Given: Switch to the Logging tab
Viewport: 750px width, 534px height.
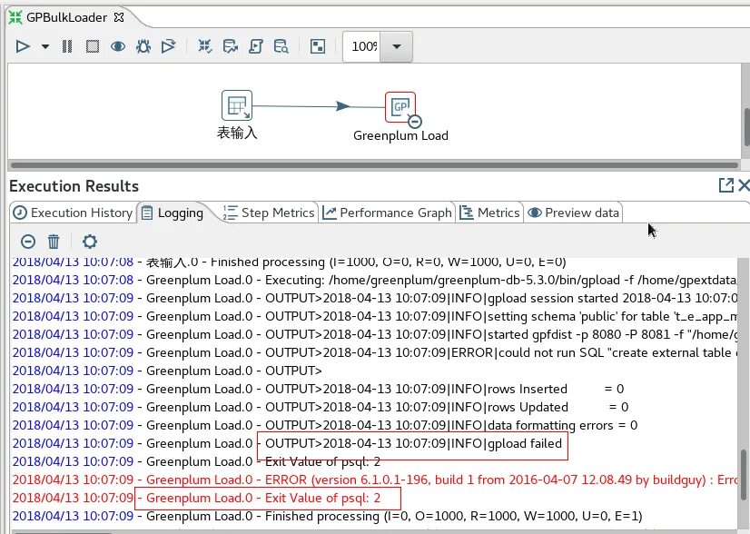Looking at the screenshot, I should click(x=173, y=213).
